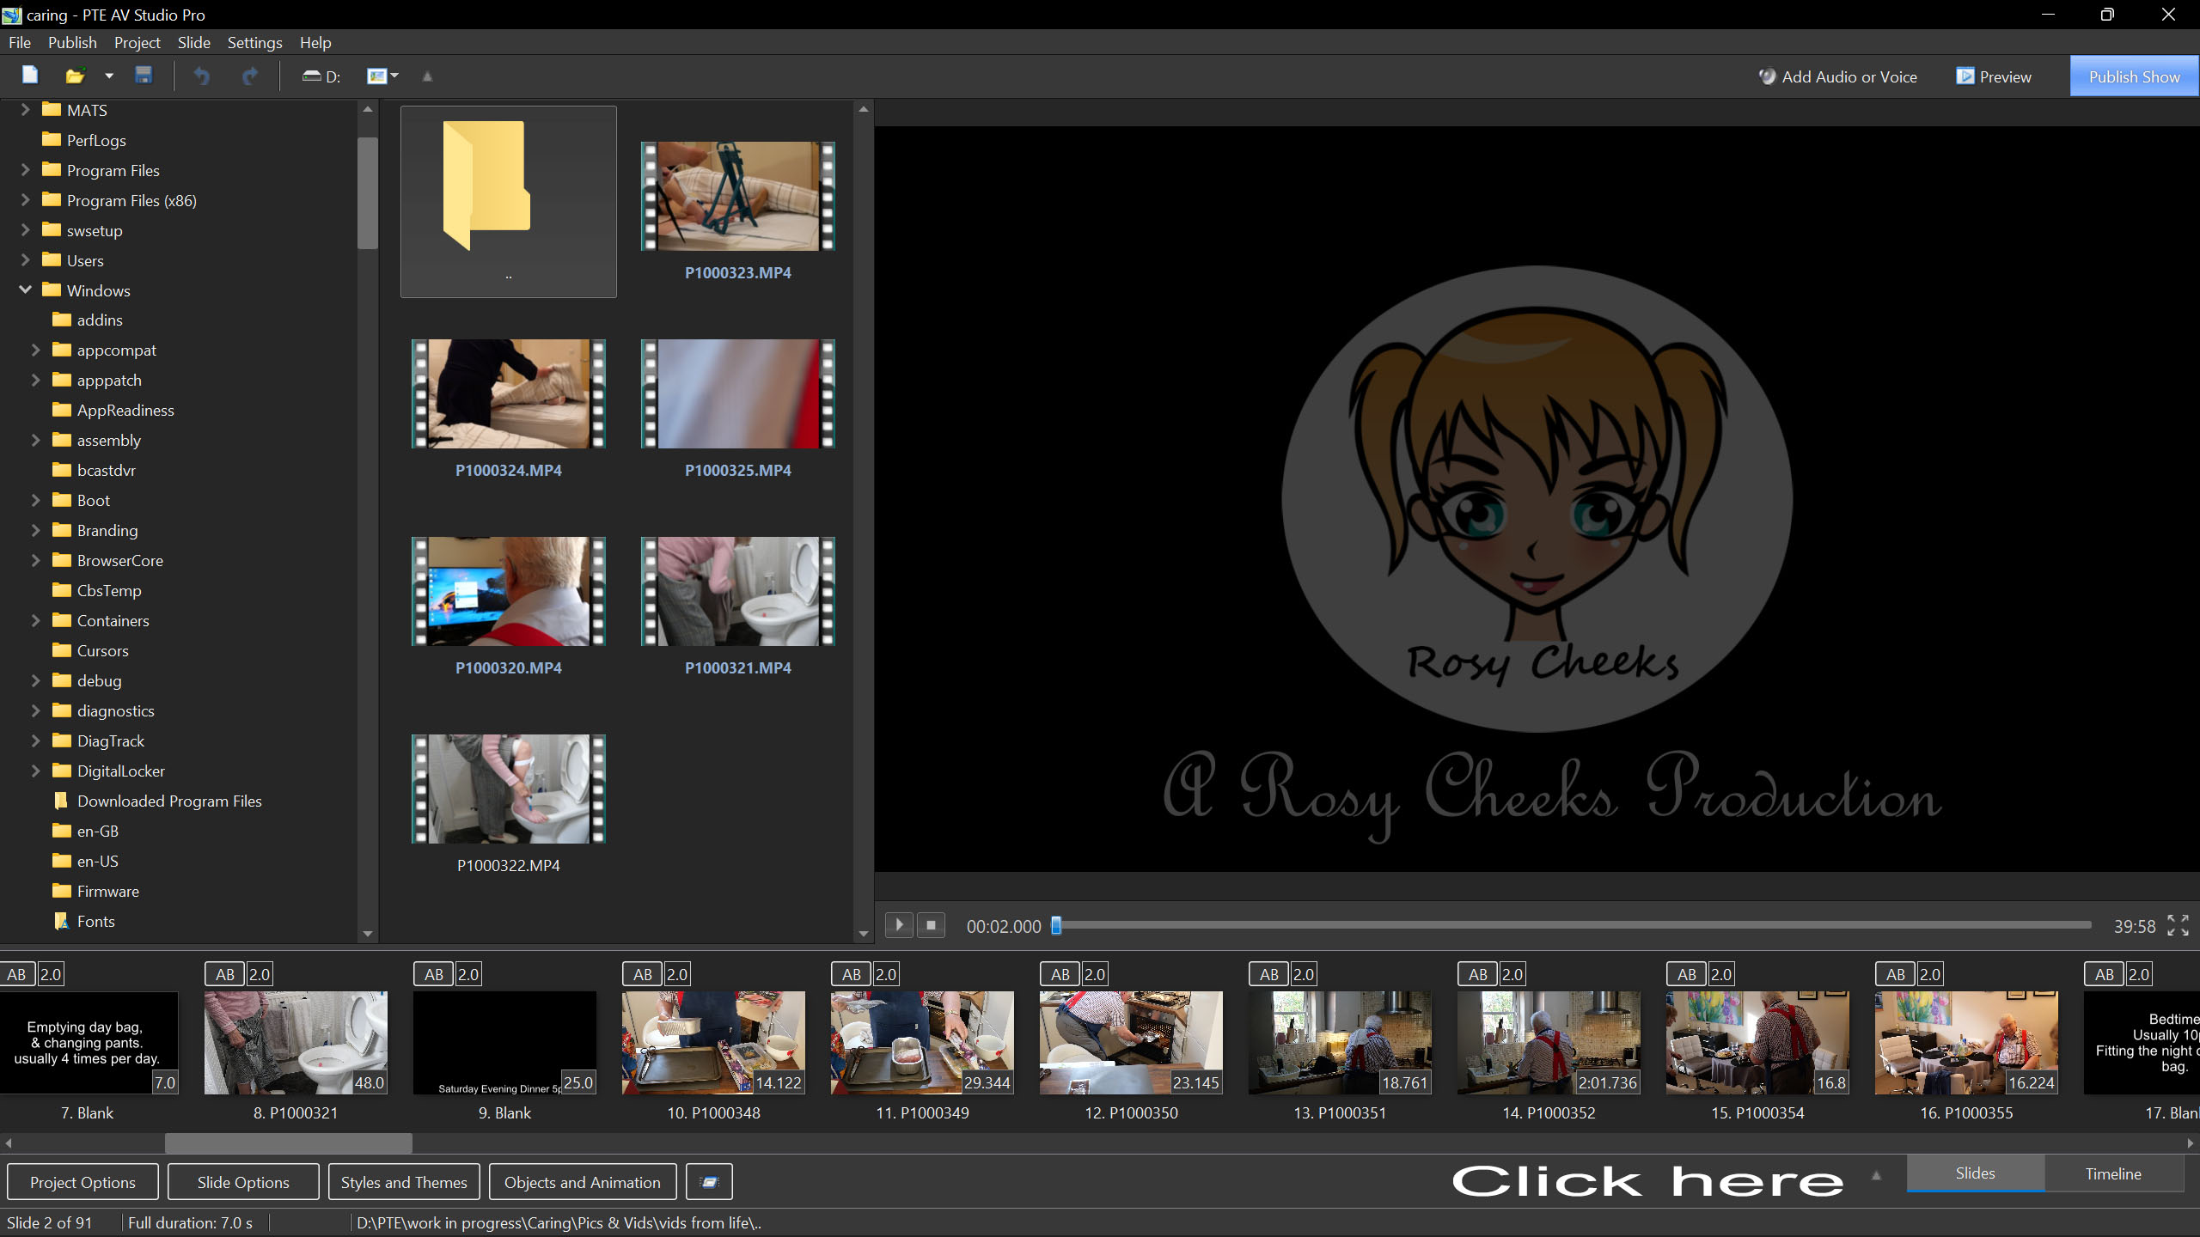Expand the Boot folder
This screenshot has width=2200, height=1237.
tap(35, 501)
